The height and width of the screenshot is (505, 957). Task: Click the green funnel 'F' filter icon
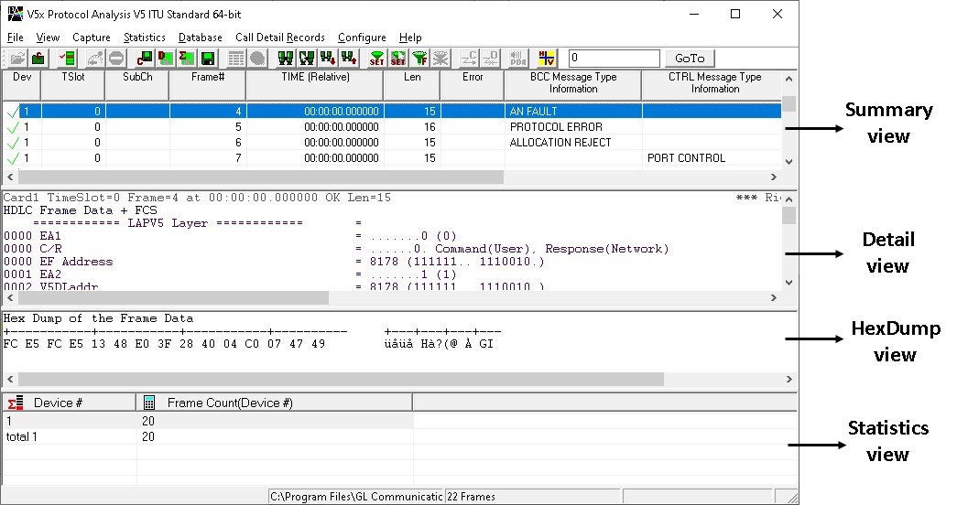click(420, 59)
